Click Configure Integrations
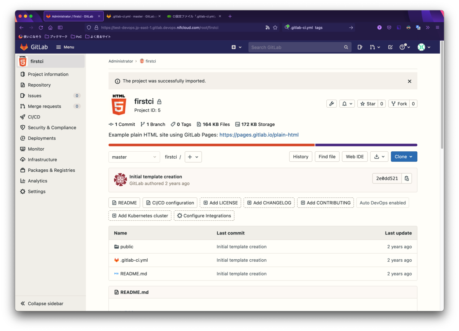 [x=204, y=216]
